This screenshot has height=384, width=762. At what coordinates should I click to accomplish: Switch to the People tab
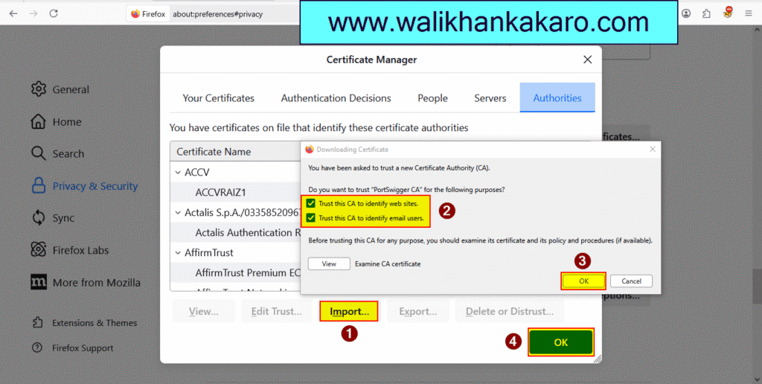tap(432, 98)
